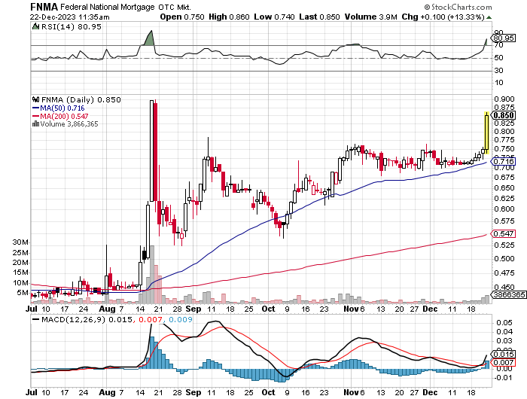This screenshot has width=527, height=399.
Task: Click the Volume 3,866,365 legend entry
Action: [x=69, y=124]
